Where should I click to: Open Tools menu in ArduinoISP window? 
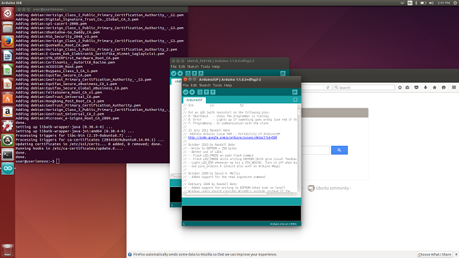217,85
